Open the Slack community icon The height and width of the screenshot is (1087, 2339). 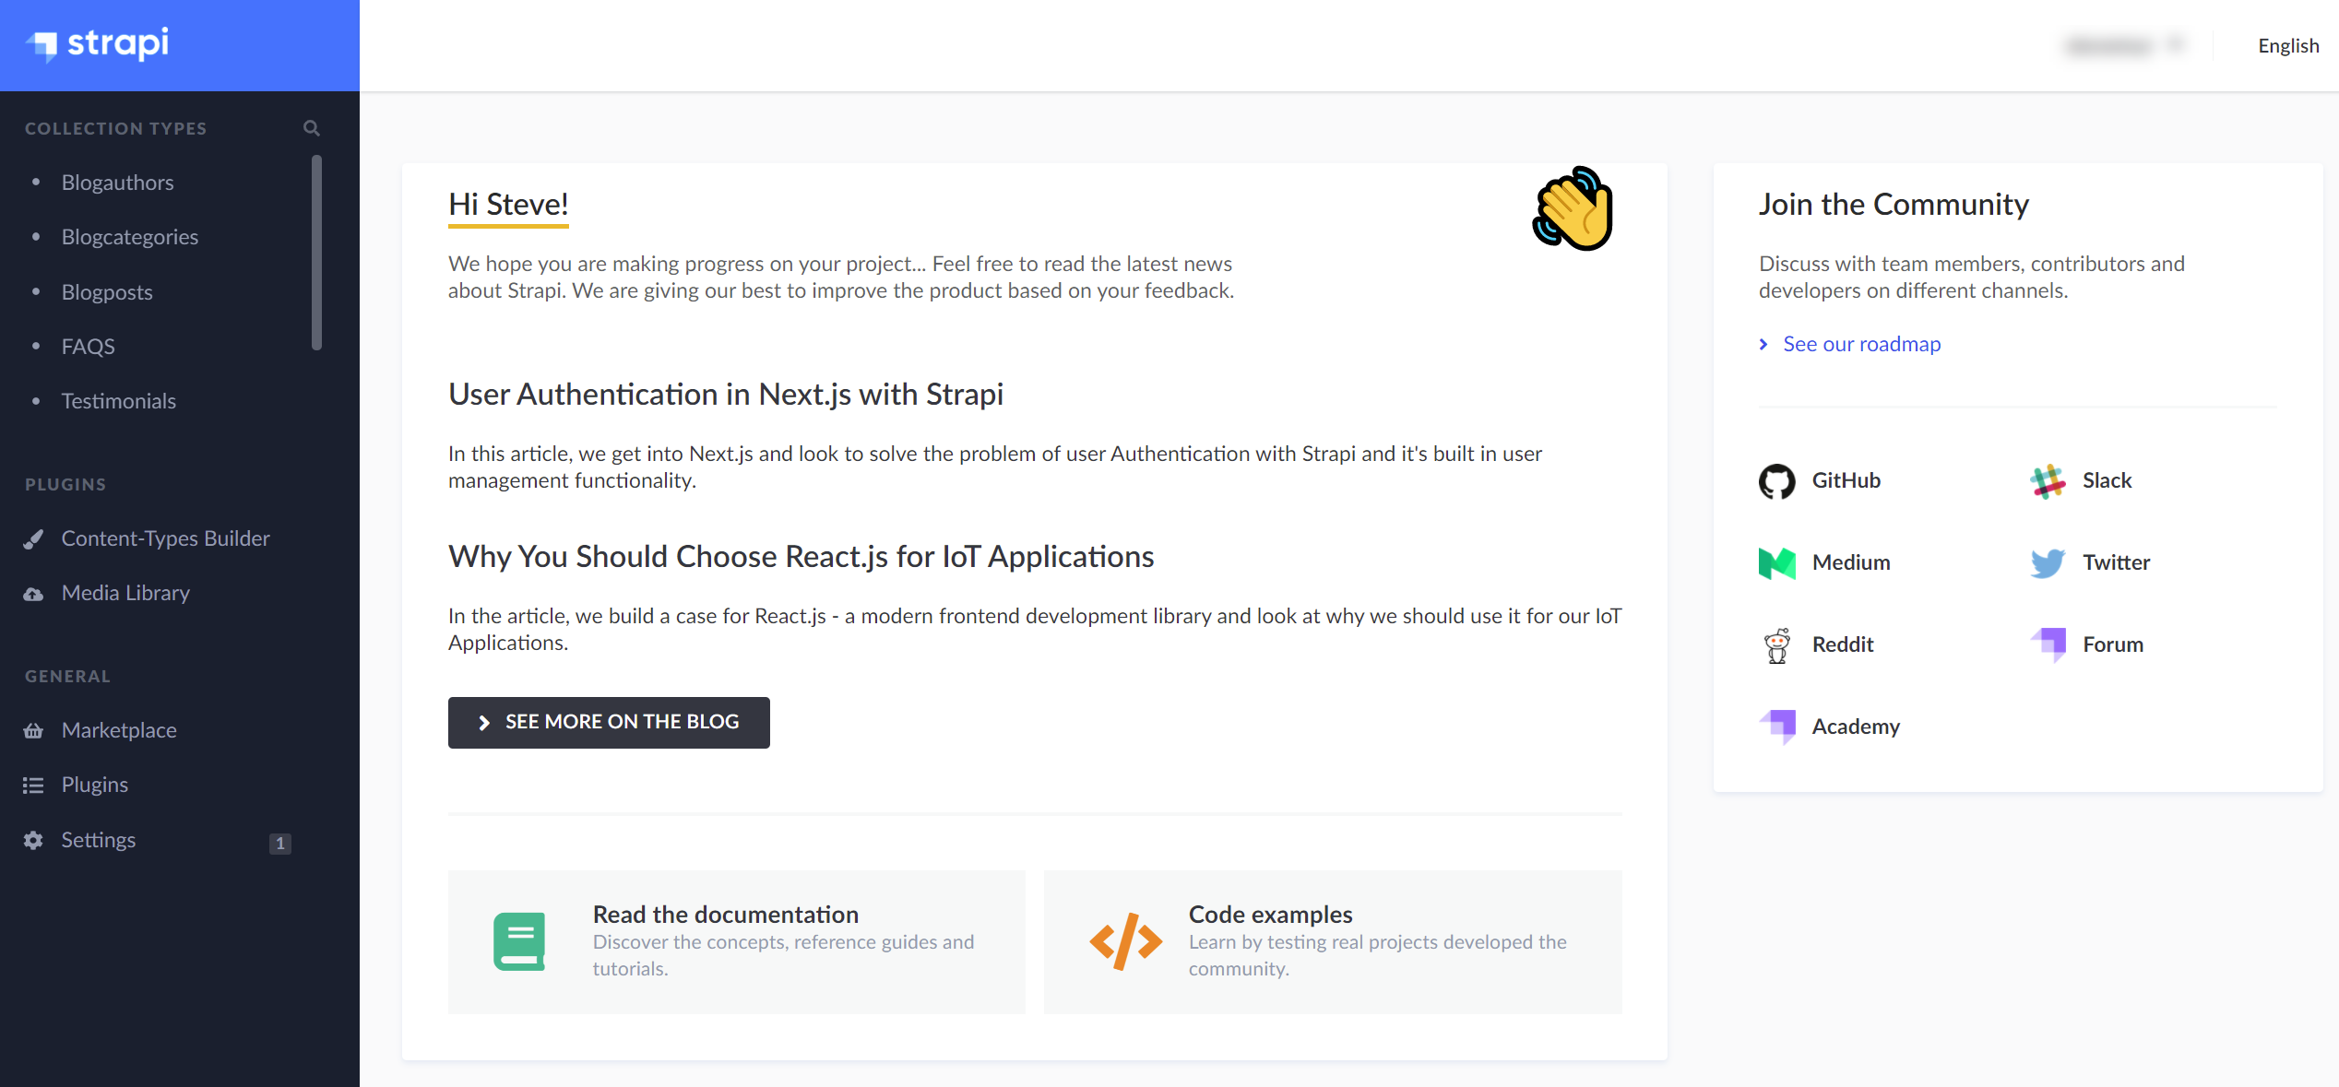click(x=2047, y=481)
